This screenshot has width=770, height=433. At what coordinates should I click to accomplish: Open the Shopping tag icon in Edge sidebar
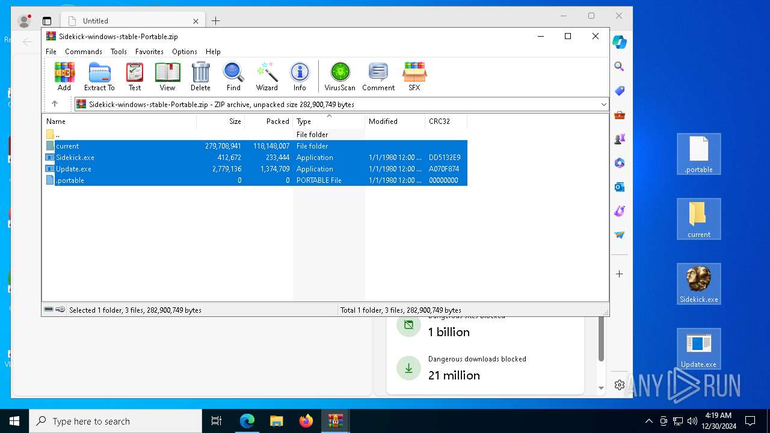620,91
